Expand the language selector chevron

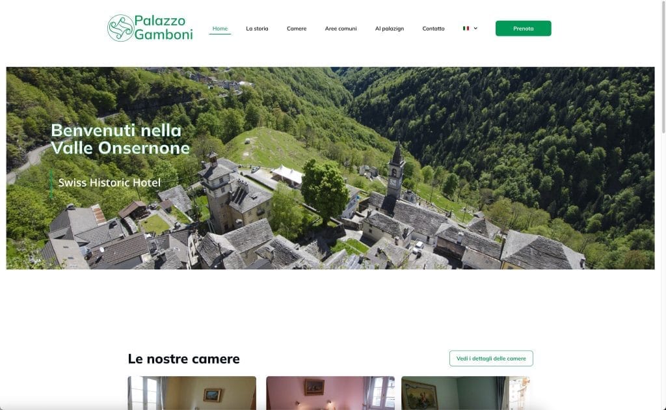(x=475, y=29)
